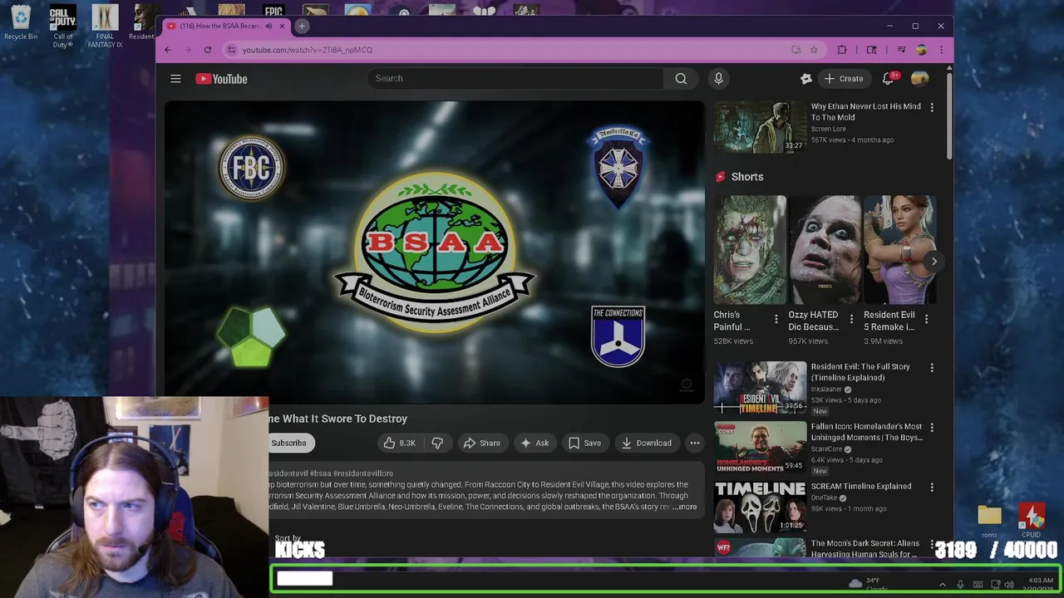Open the taskbar clock and date
The height and width of the screenshot is (598, 1064).
1040,584
